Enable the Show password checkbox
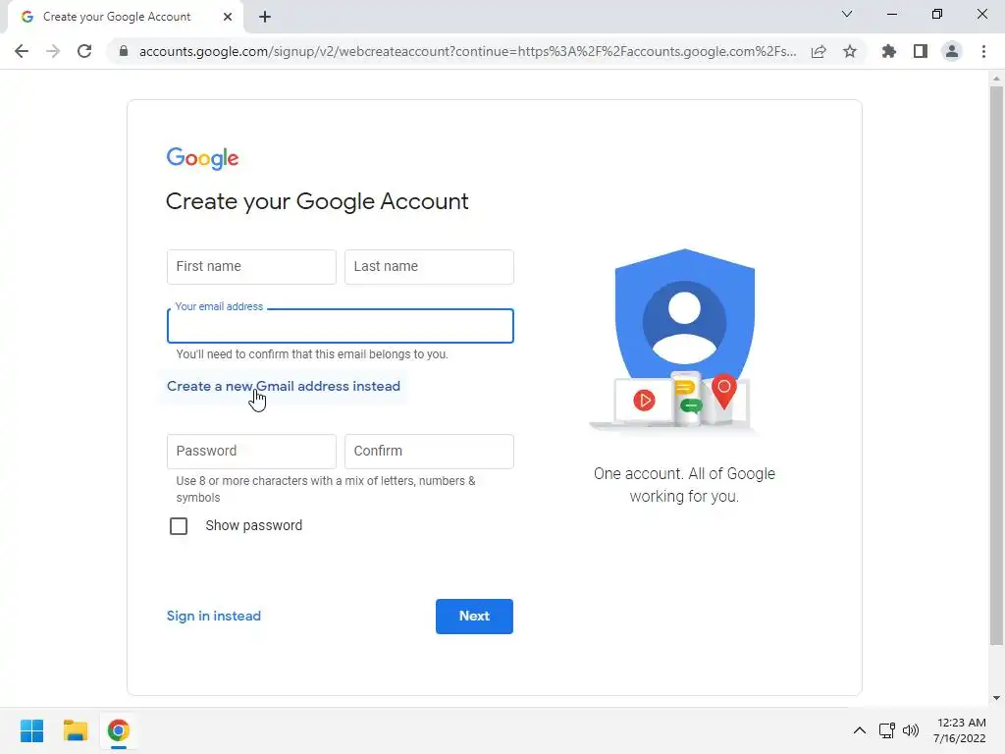This screenshot has width=1005, height=754. pos(179,526)
